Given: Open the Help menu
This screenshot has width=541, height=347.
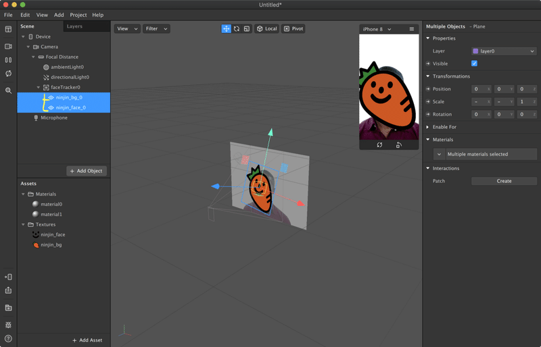Looking at the screenshot, I should pos(97,15).
